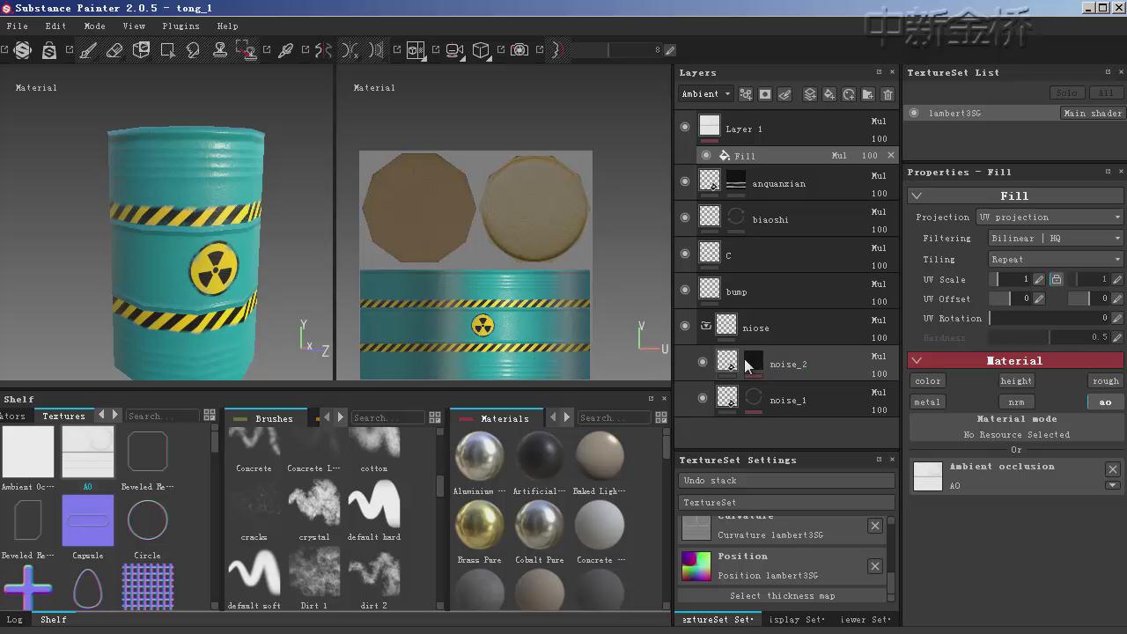The width and height of the screenshot is (1127, 634).
Task: Open the UV projection dropdown
Action: (1050, 217)
